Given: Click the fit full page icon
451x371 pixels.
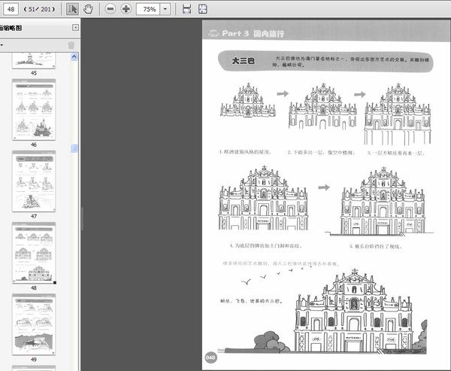Looking at the screenshot, I should pos(203,9).
